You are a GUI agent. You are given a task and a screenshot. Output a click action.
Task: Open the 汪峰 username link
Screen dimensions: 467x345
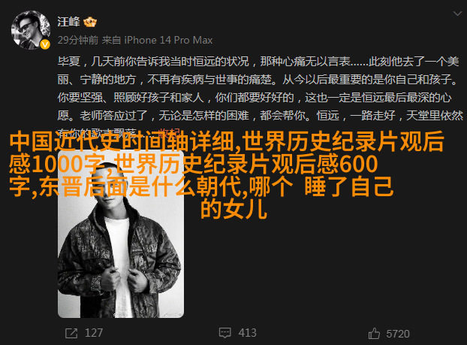[x=68, y=22]
